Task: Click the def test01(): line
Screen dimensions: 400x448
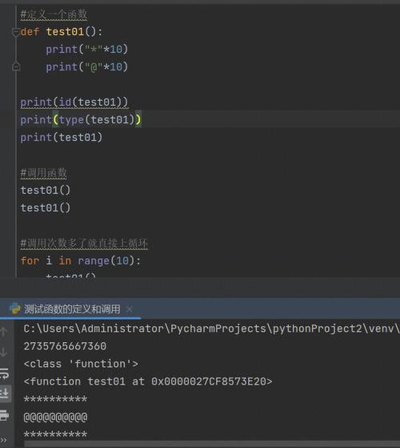Action: point(62,32)
